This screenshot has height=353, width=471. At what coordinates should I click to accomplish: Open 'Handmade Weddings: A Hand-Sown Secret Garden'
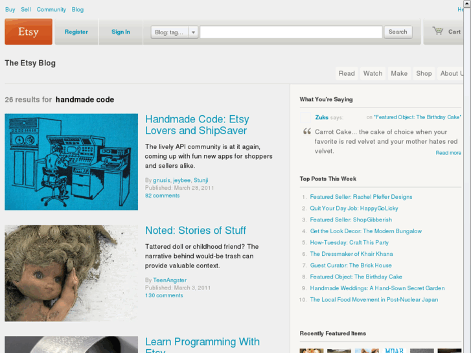click(377, 288)
